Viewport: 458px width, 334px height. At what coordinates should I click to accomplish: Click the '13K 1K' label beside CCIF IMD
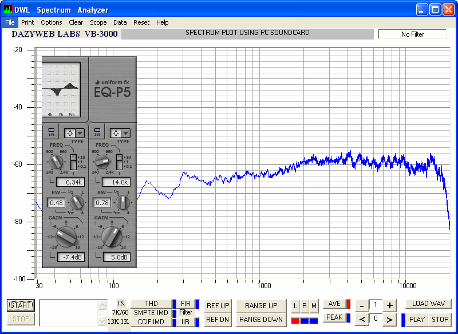click(119, 321)
